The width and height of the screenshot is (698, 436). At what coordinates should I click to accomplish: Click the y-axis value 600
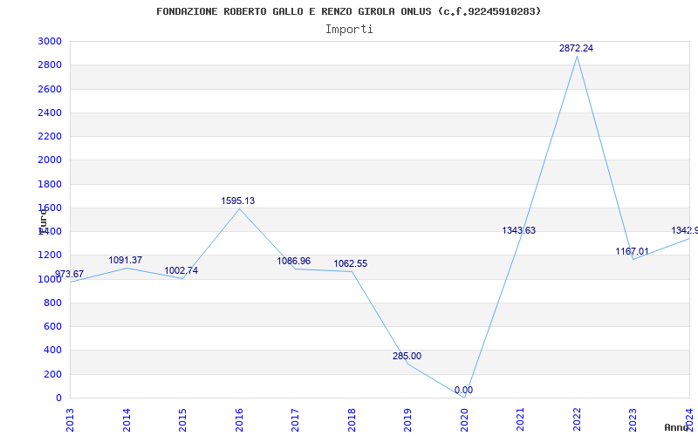click(x=52, y=326)
